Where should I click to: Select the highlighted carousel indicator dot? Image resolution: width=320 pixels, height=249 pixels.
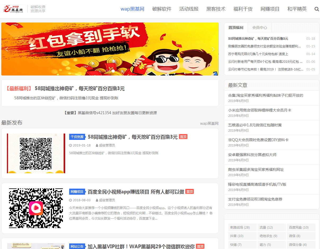113,71
